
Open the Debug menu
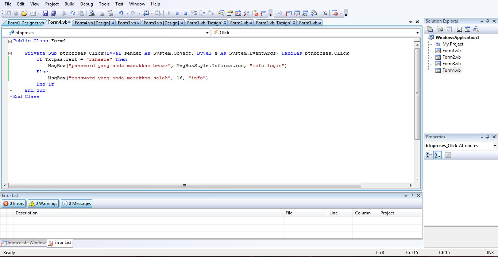pos(86,4)
